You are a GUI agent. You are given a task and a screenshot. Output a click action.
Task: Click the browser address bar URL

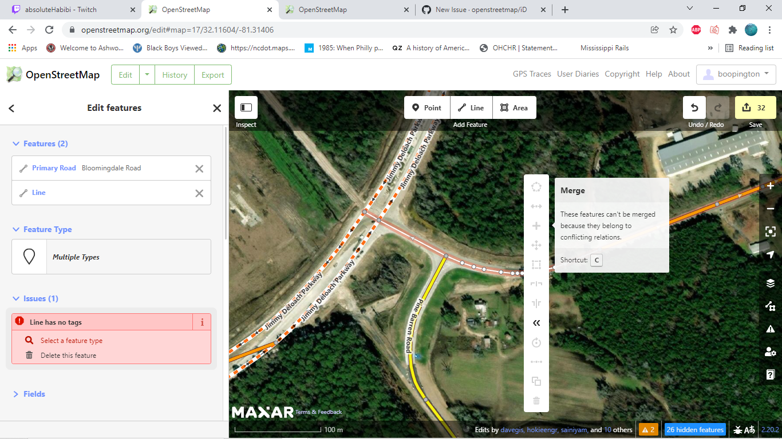[x=177, y=30]
